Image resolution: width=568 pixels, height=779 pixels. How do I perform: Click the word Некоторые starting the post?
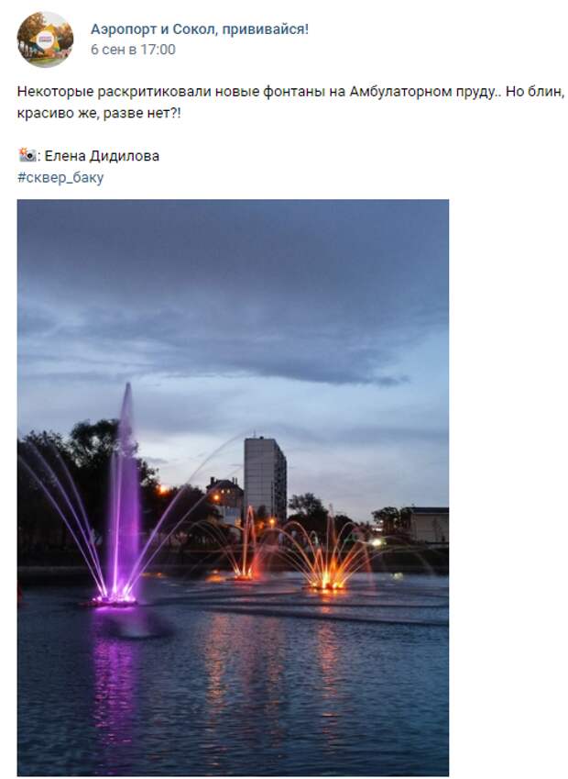(x=55, y=92)
